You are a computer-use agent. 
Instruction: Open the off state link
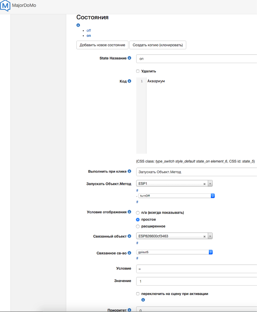point(89,31)
